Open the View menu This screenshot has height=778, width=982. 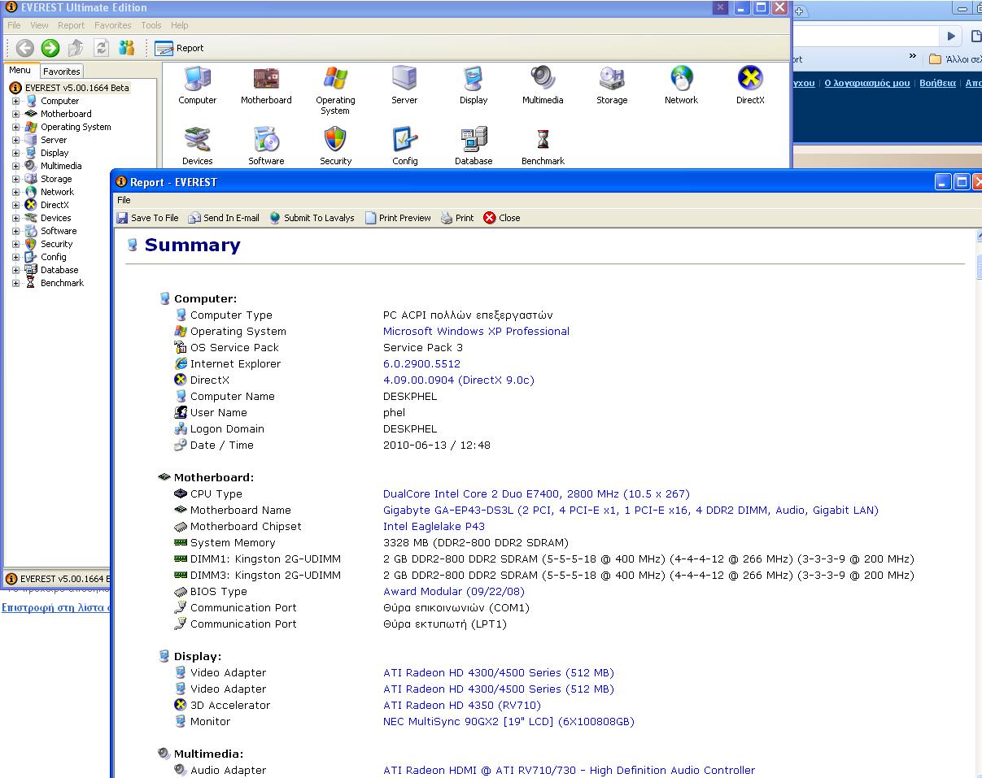point(39,25)
